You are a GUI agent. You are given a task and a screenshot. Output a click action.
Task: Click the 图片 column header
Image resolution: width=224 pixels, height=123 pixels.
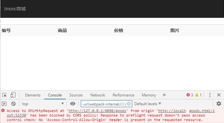[175, 30]
